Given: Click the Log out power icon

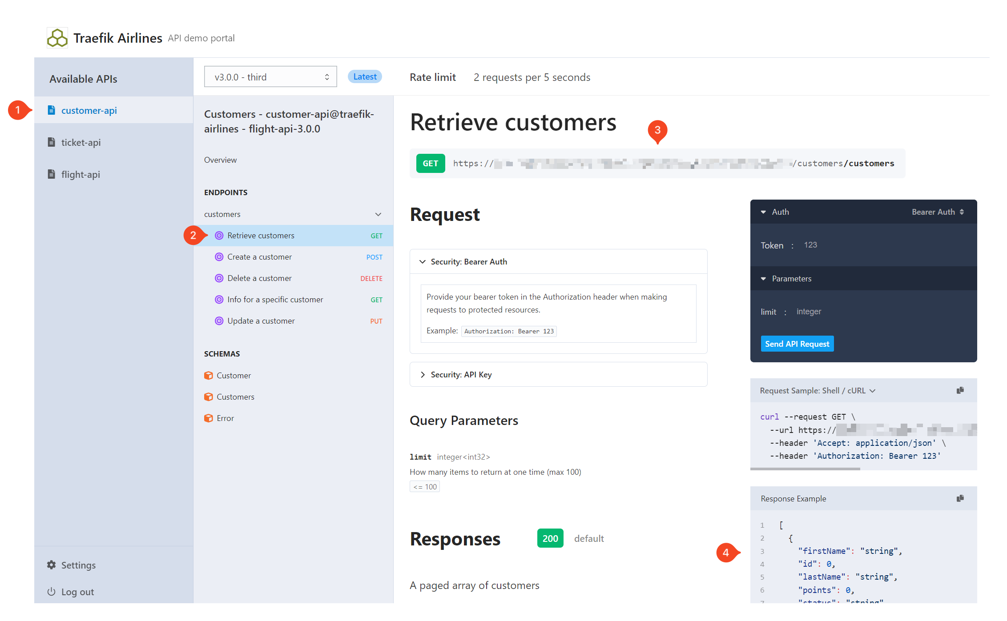Looking at the screenshot, I should click(x=52, y=591).
